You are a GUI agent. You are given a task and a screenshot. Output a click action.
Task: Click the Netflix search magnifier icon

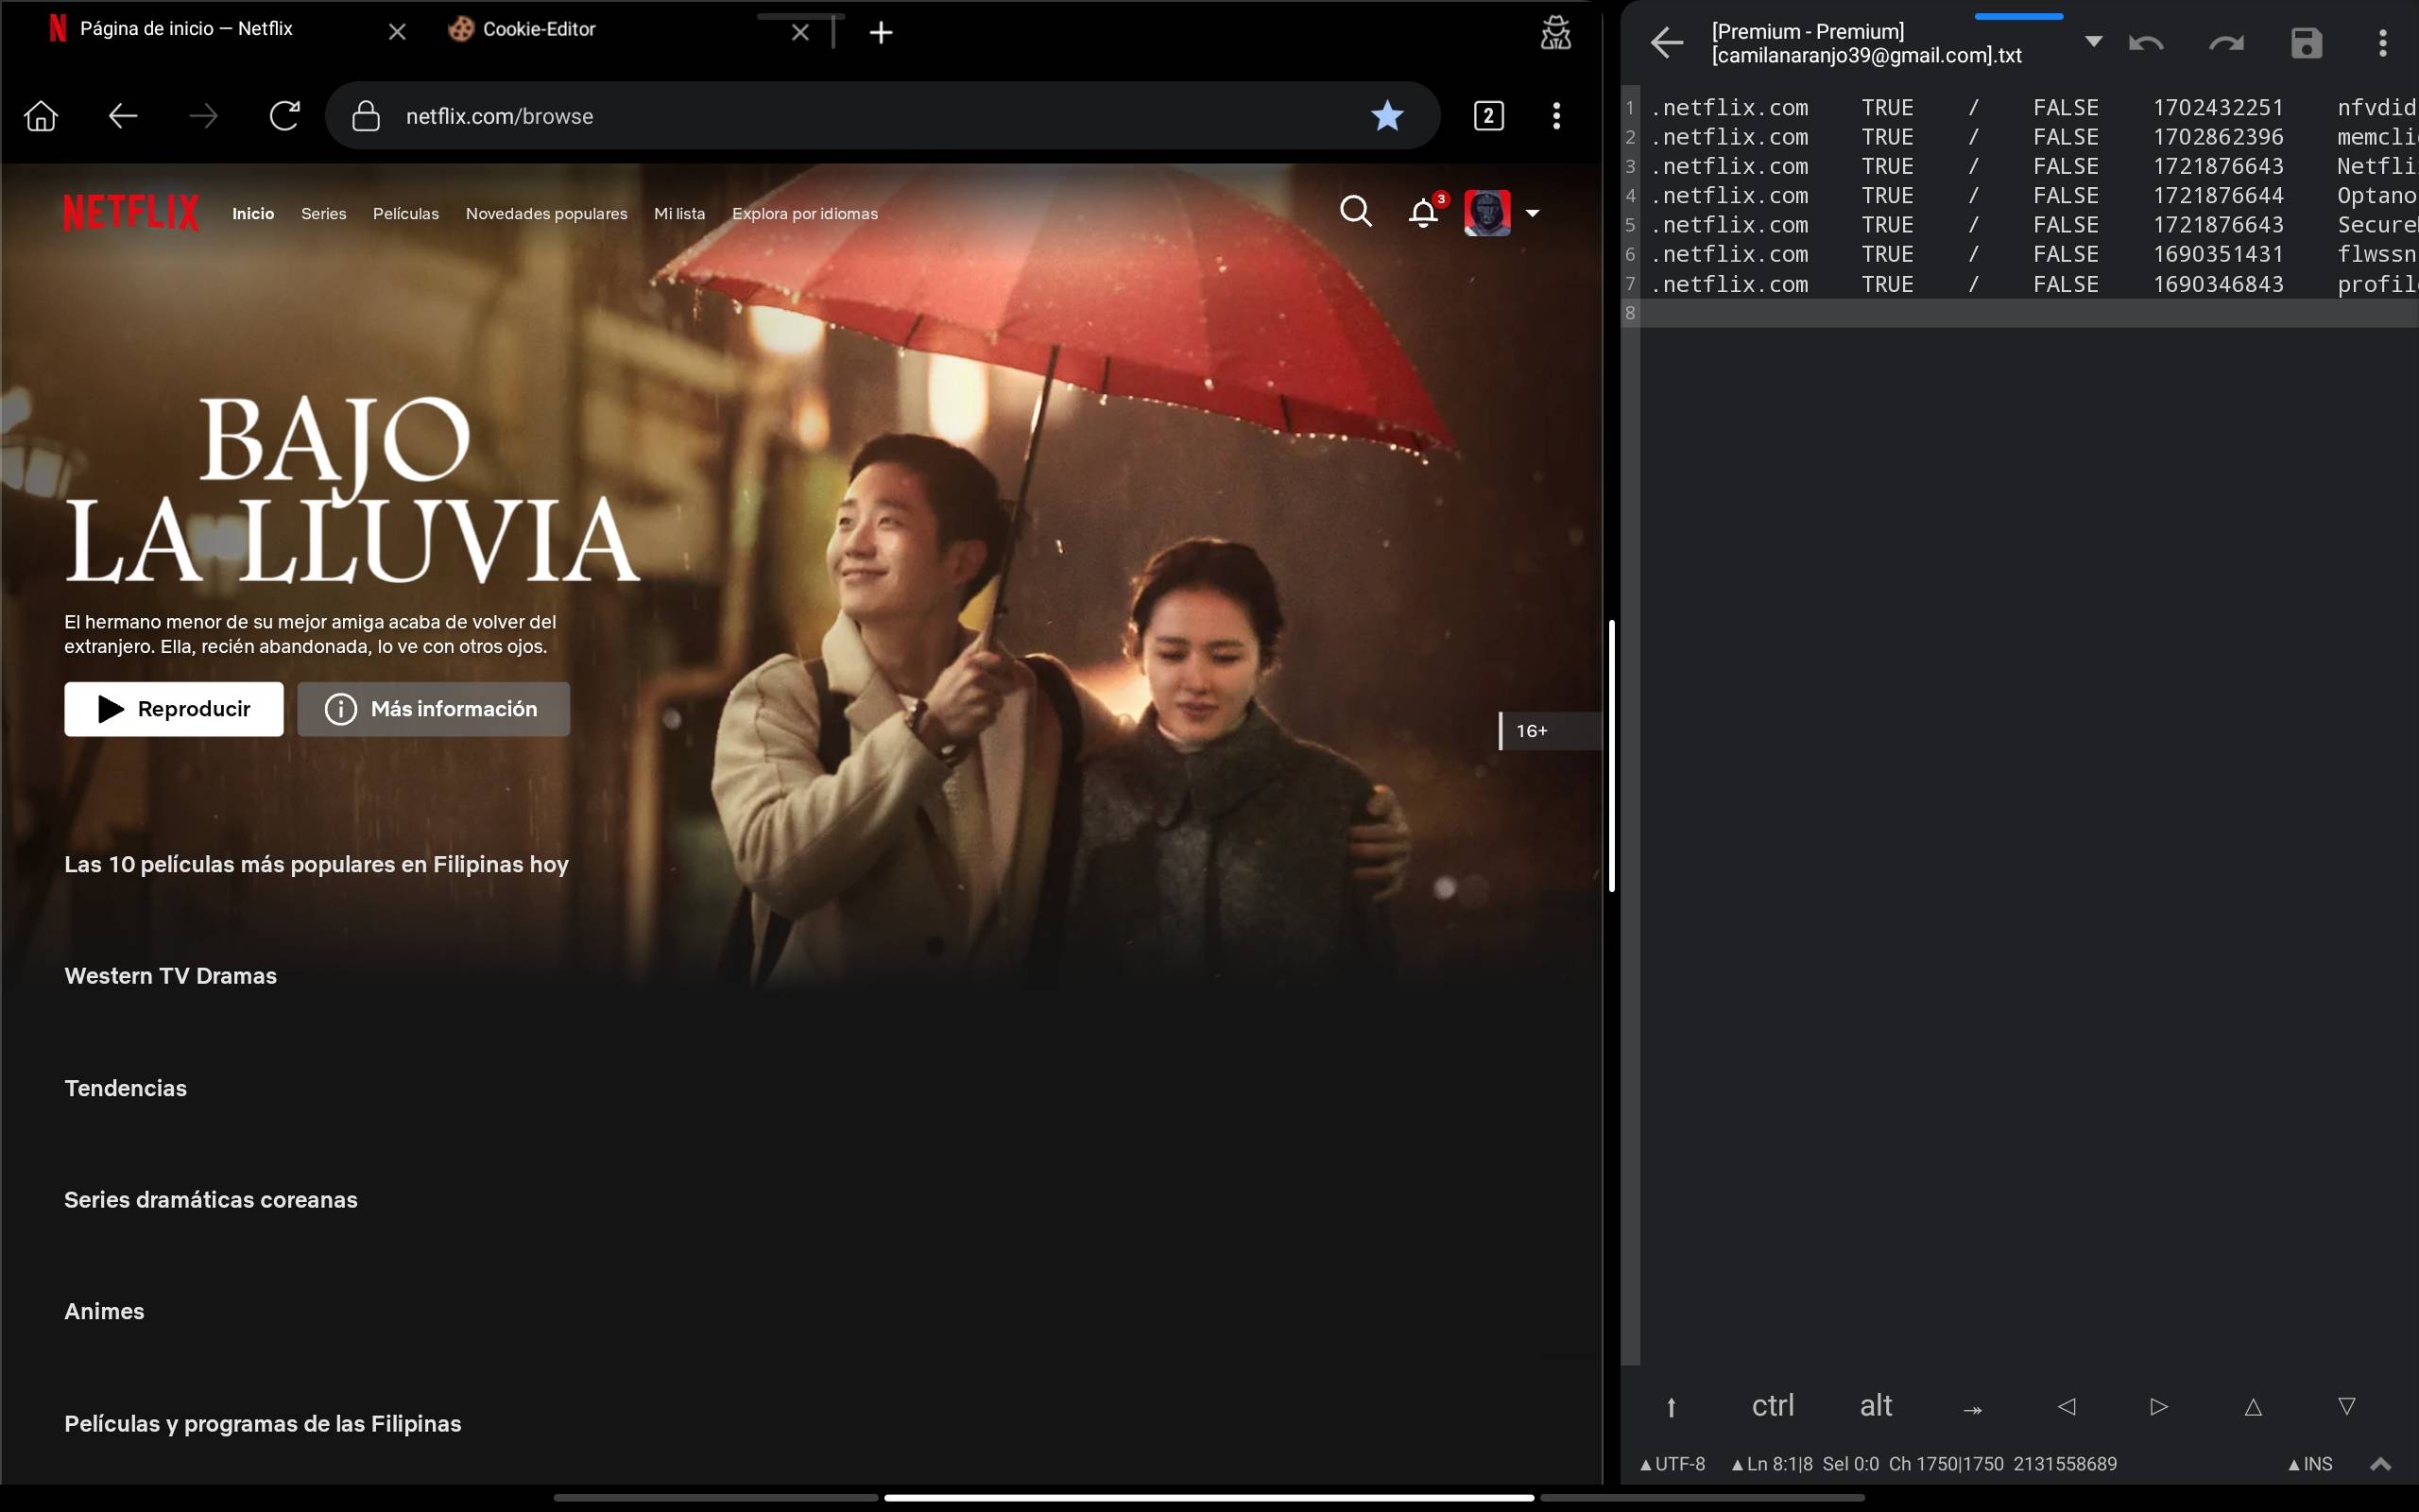[1355, 212]
